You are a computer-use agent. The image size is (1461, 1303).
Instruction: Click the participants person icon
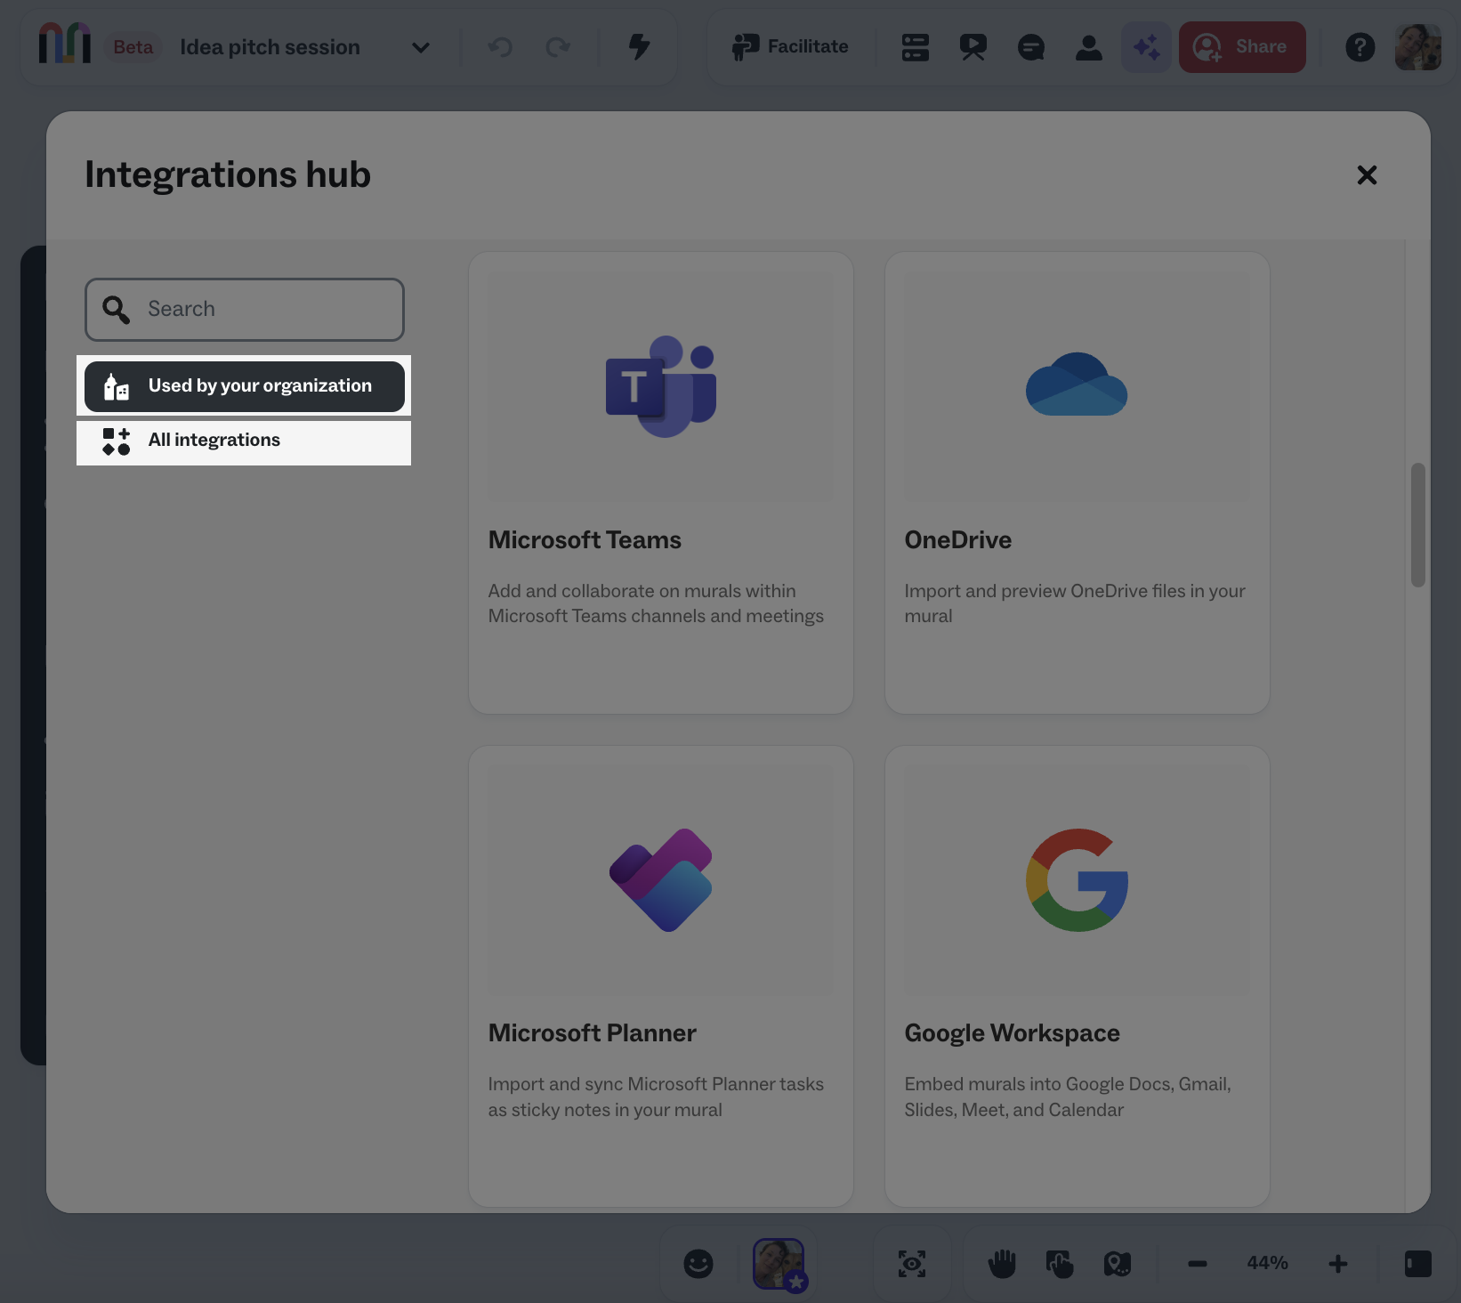pyautogui.click(x=1088, y=47)
